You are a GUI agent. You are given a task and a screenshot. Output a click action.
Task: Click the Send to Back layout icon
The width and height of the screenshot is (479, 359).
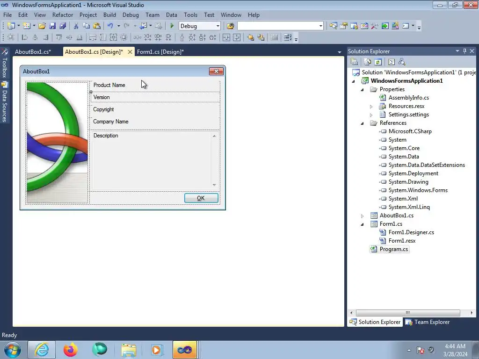(x=261, y=37)
